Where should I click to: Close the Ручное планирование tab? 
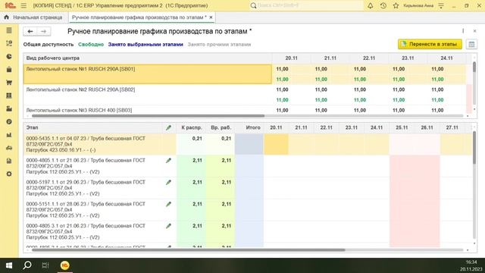(211, 17)
